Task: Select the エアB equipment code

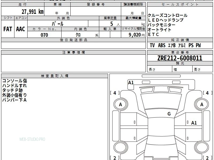Action: point(172,45)
